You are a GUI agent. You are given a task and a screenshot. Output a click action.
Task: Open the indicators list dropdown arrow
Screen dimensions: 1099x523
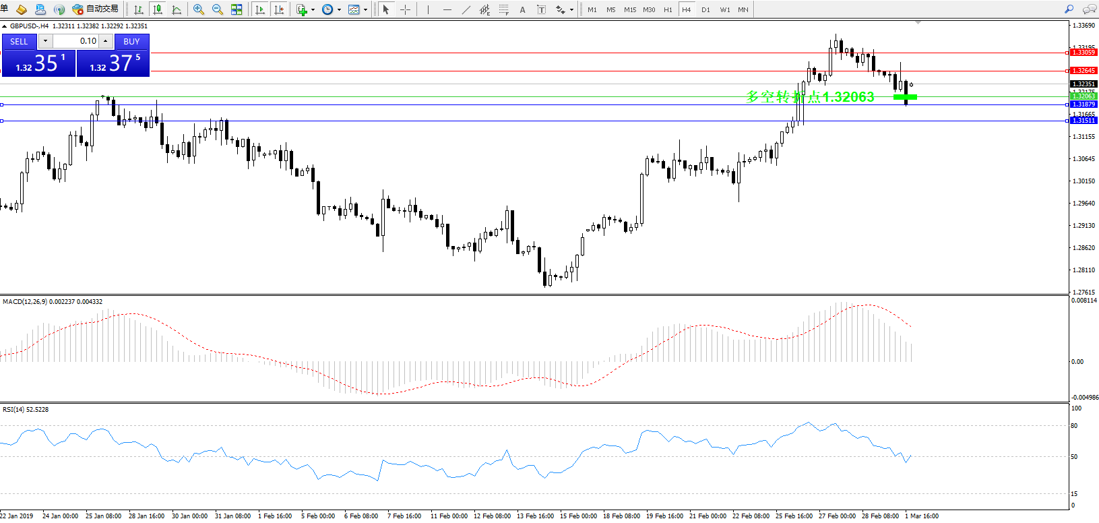coord(313,9)
